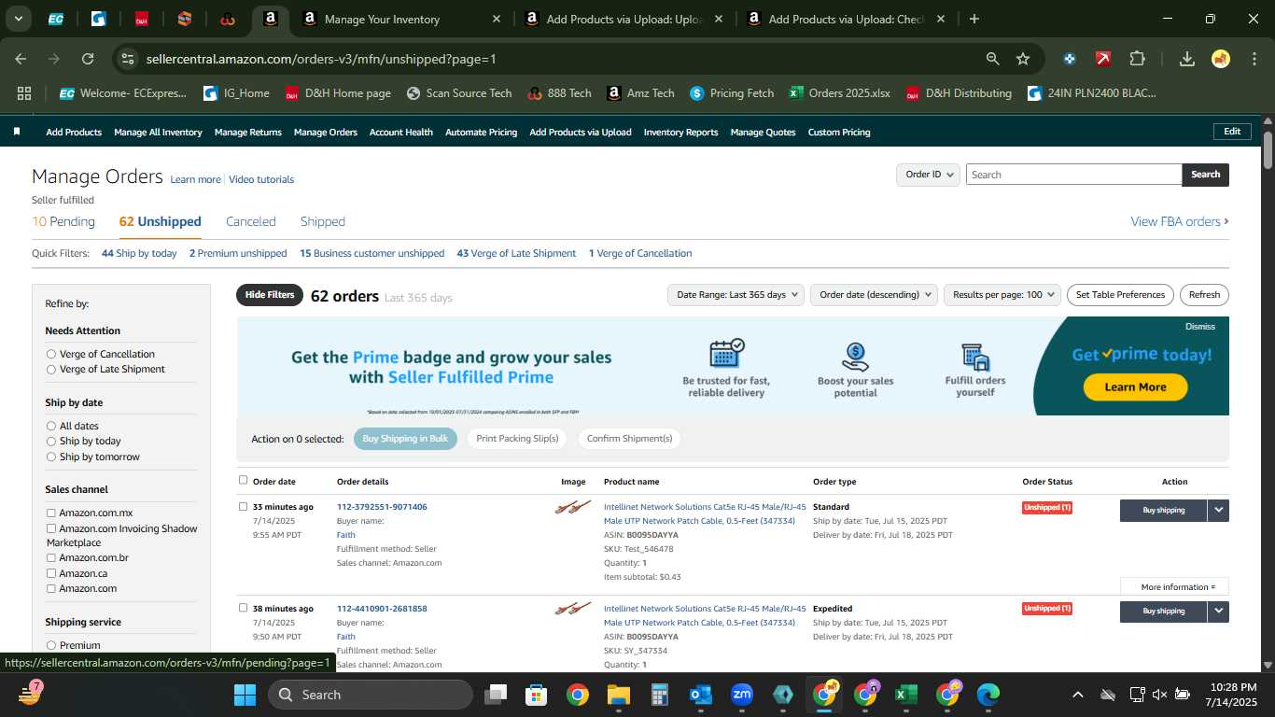This screenshot has height=717, width=1275.
Task: Switch to Pending orders tab
Action: point(63,221)
